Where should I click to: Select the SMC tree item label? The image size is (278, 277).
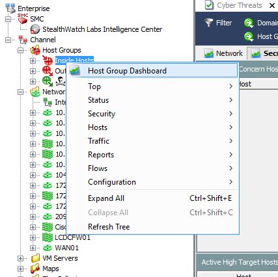pyautogui.click(x=37, y=19)
